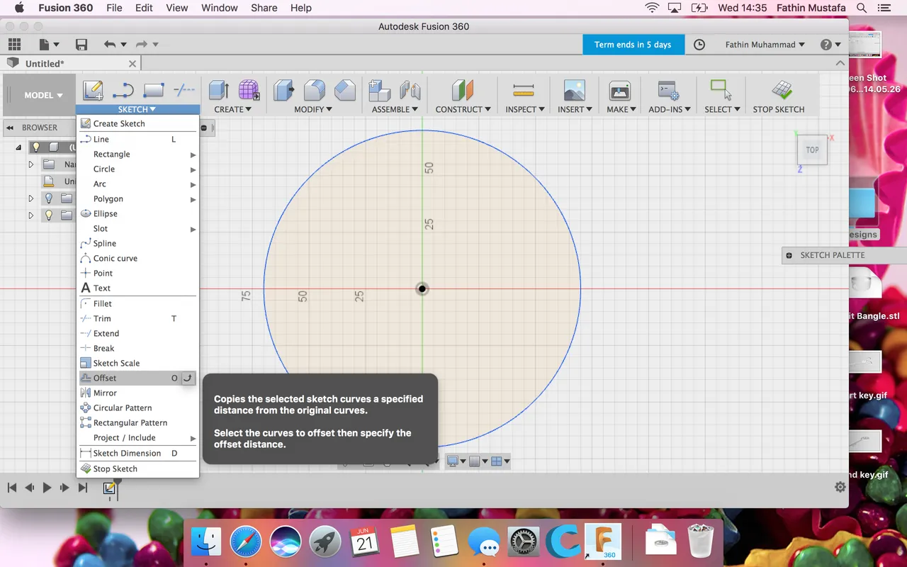Click the TOP face of the view cube
The image size is (907, 567).
(812, 150)
